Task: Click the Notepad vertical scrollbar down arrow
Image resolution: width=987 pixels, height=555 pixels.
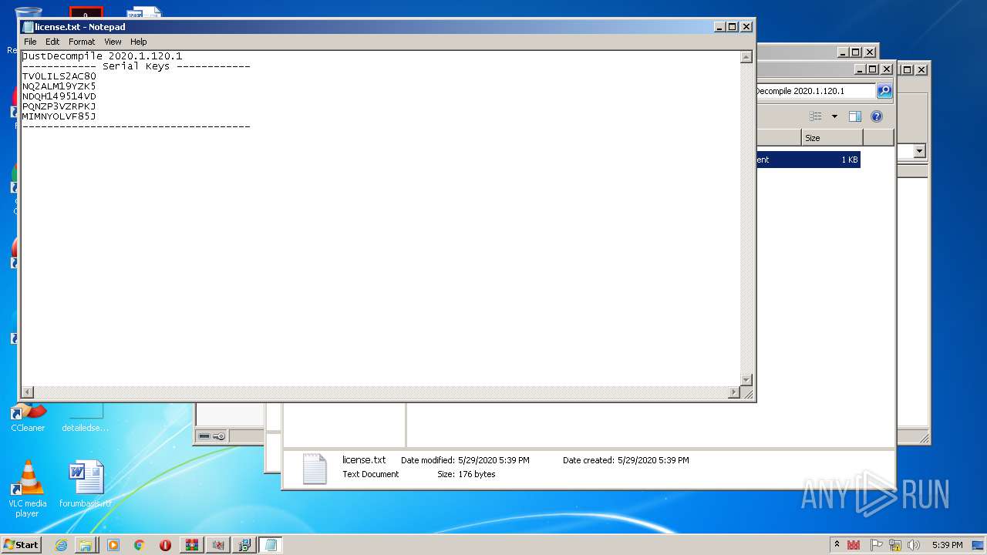Action: click(x=746, y=380)
